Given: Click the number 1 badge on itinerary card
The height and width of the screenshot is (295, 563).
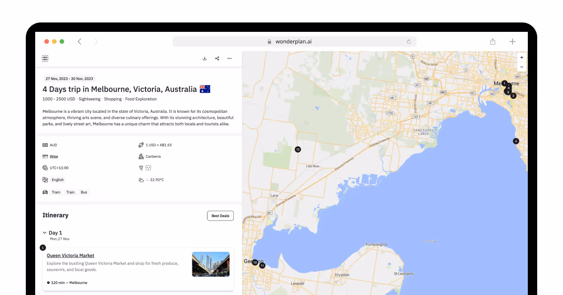Looking at the screenshot, I should coord(43,248).
